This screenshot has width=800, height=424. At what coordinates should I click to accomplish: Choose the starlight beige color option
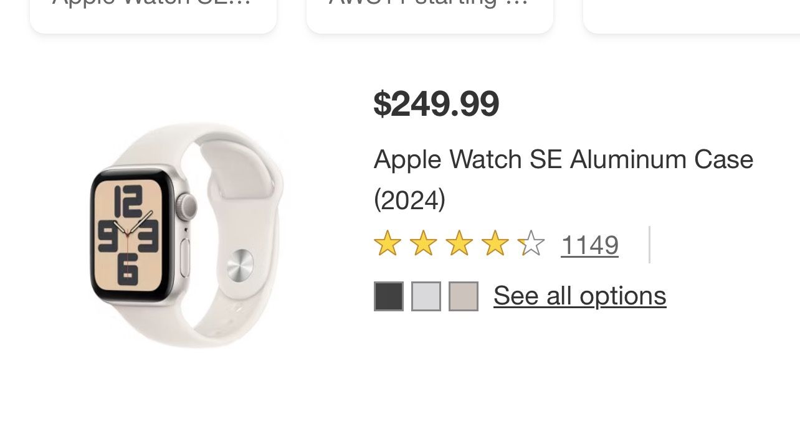(464, 296)
